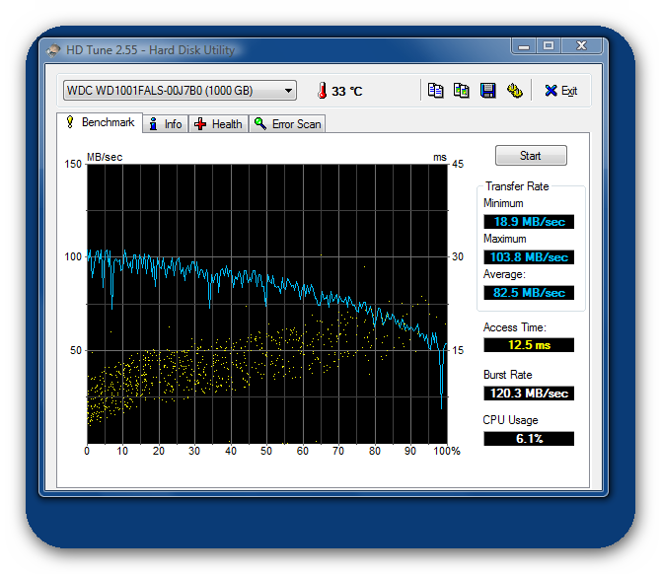Click the HD Tune title bar icon
Screen dimensions: 661x574
(53, 50)
